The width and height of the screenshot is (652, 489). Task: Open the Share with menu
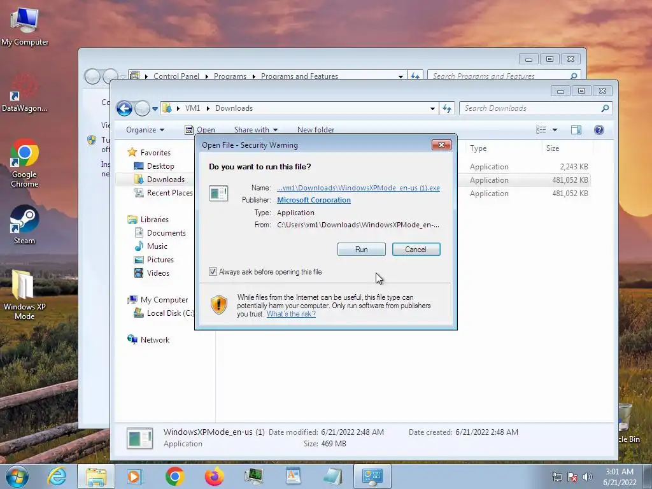click(x=256, y=130)
